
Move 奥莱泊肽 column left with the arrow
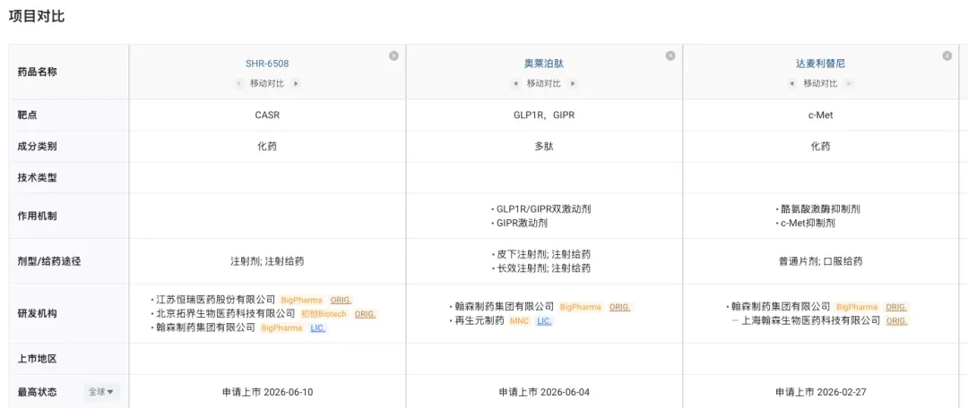[x=516, y=83]
